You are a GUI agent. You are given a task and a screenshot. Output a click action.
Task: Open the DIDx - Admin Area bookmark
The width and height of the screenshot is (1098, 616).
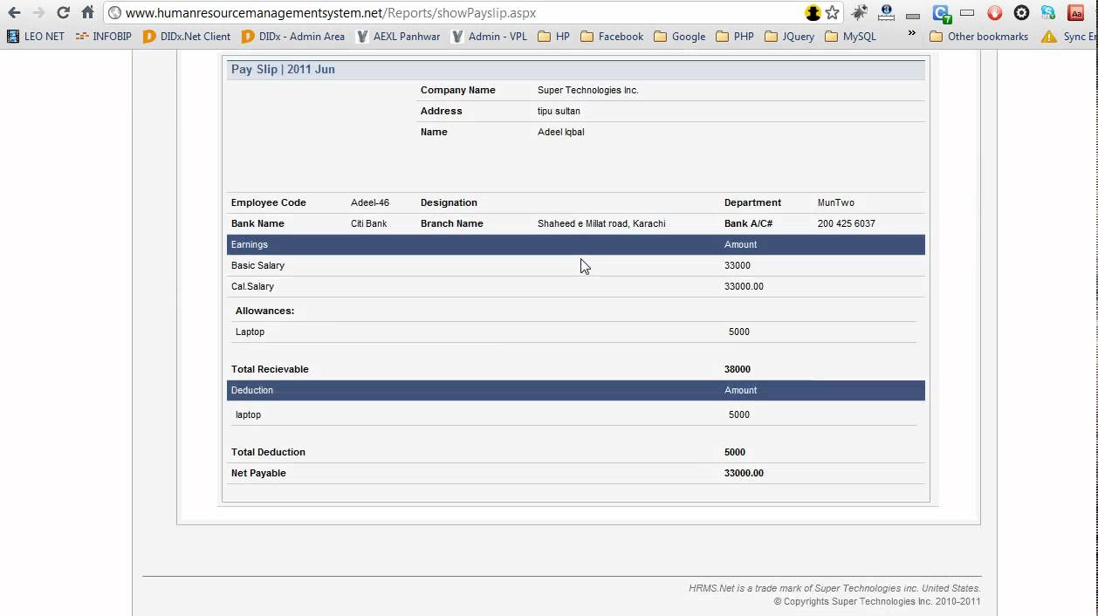(293, 37)
